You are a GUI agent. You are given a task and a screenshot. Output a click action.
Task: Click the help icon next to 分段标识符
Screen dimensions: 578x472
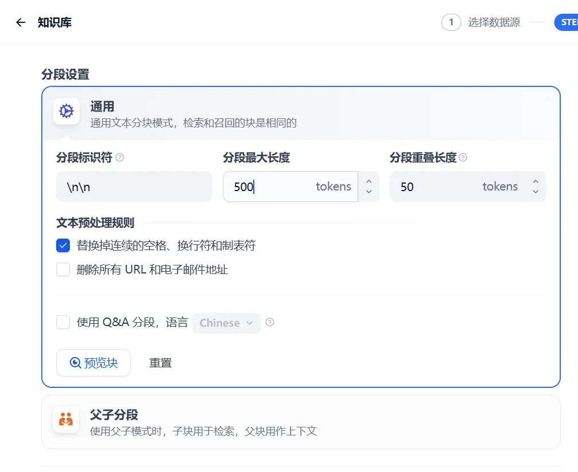point(120,157)
